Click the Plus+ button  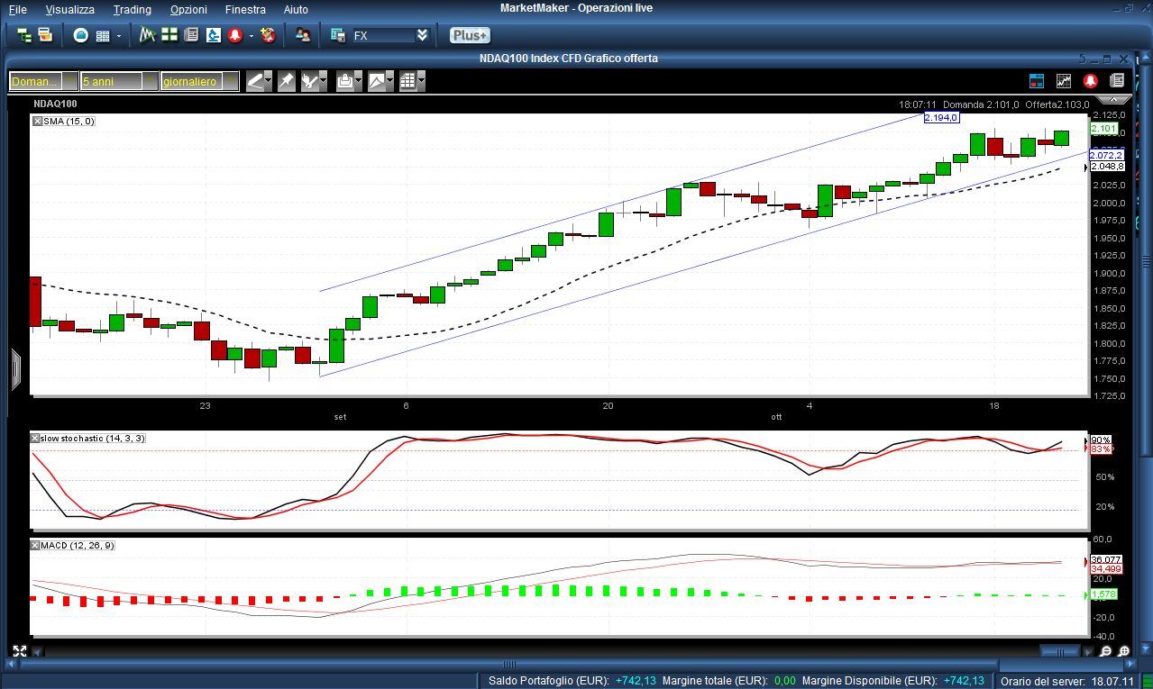point(470,35)
